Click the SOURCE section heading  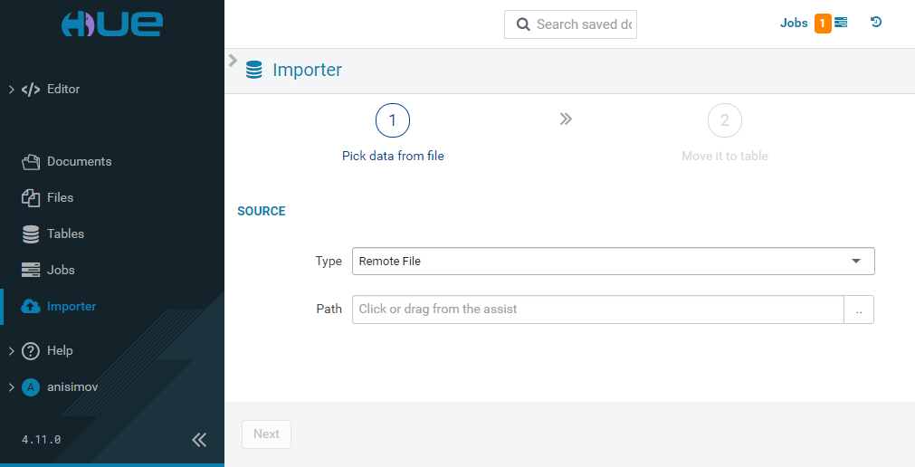pos(262,211)
